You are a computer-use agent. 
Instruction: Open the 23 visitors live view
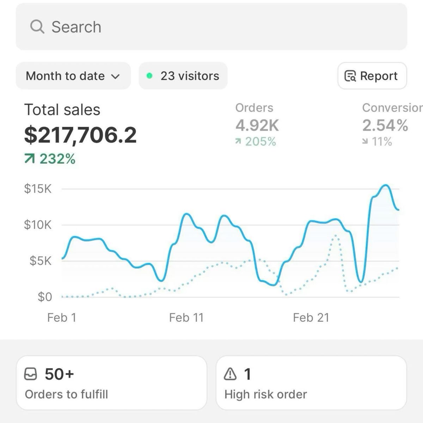183,76
